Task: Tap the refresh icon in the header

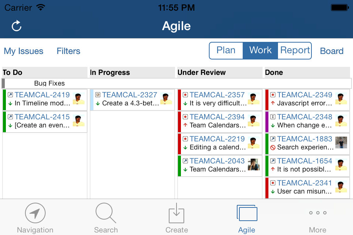Action: tap(17, 26)
